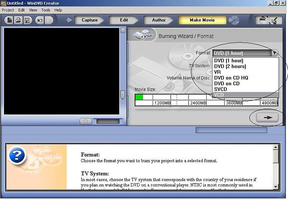The height and width of the screenshot is (199, 288).
Task: Open the Help menu
Action: [x=58, y=10]
